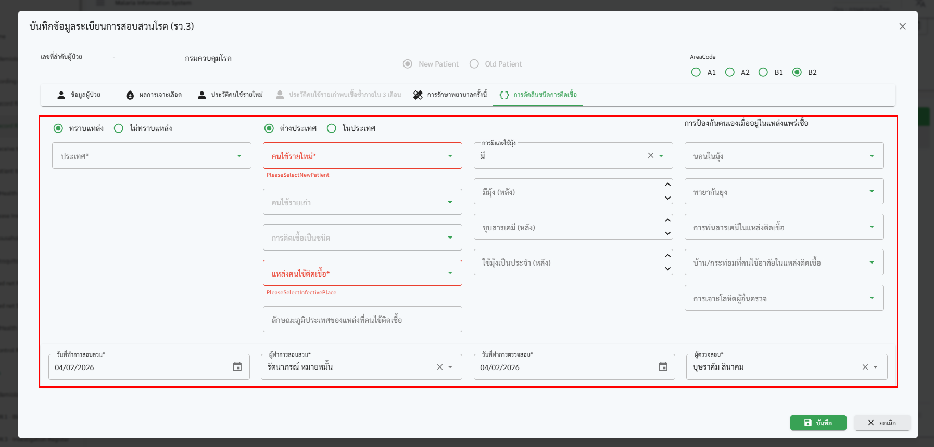Screen dimensions: 934x447
Task: Switch to the ข้อมูลผู้ป่วย tab
Action: (79, 95)
